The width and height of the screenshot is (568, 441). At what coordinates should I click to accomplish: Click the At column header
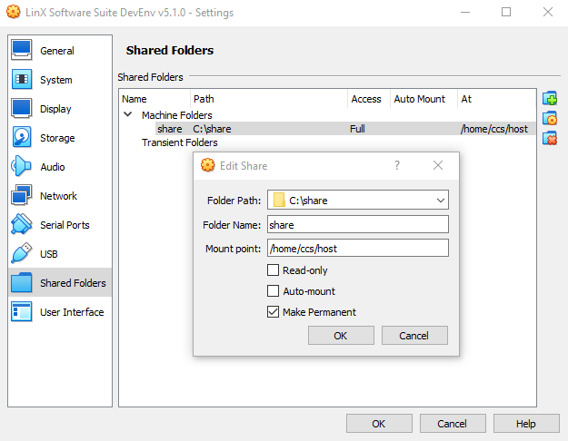coord(496,98)
